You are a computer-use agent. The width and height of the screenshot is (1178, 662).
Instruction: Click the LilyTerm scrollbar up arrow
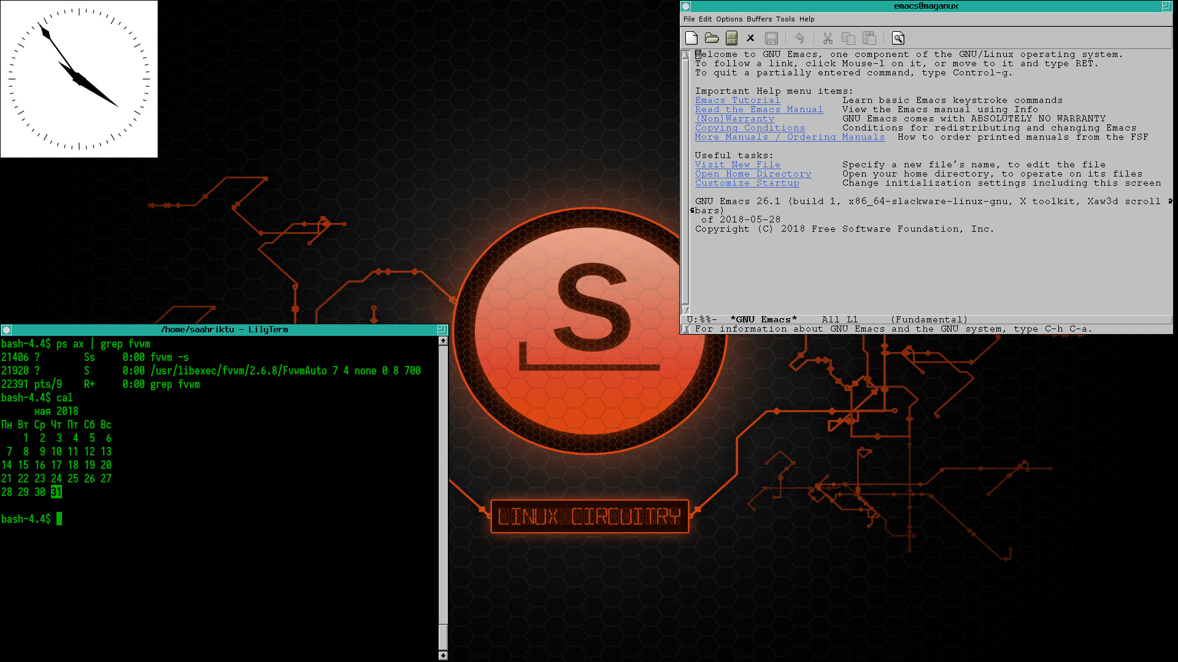[443, 341]
